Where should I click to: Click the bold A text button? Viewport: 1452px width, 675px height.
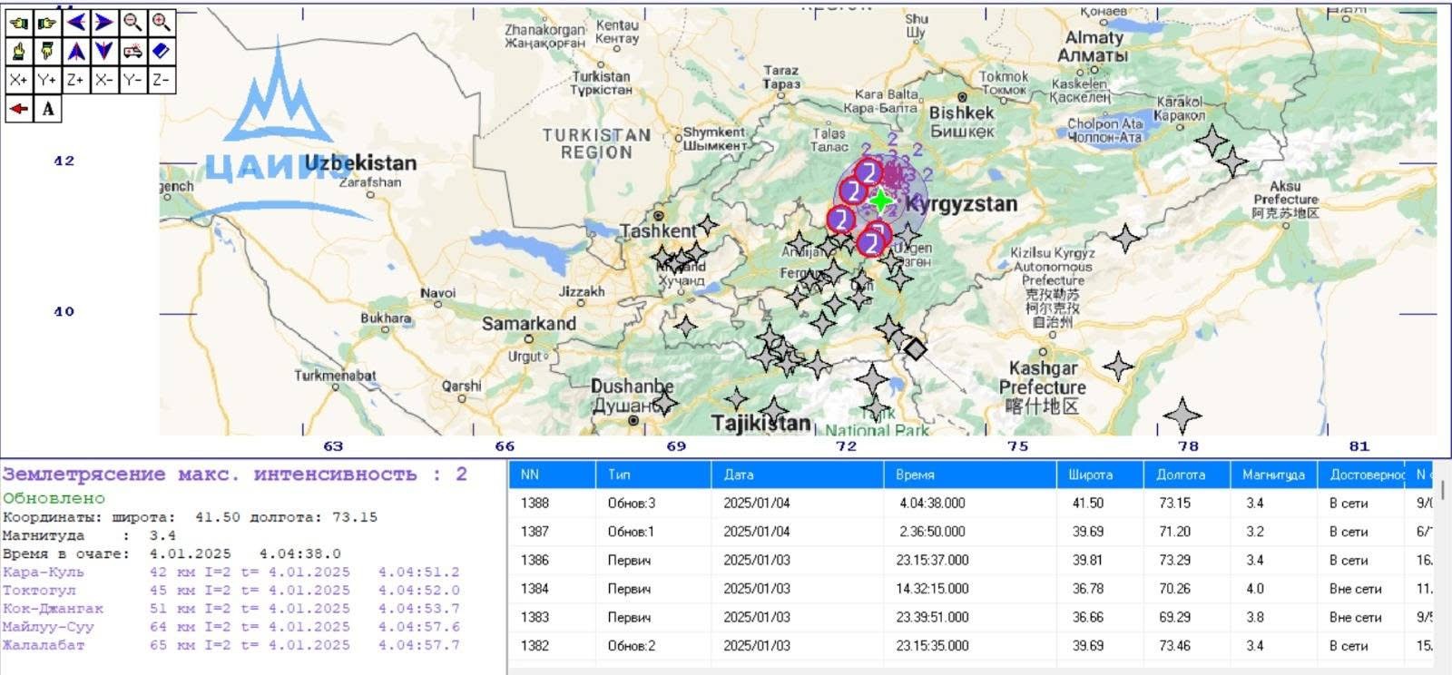(x=47, y=109)
